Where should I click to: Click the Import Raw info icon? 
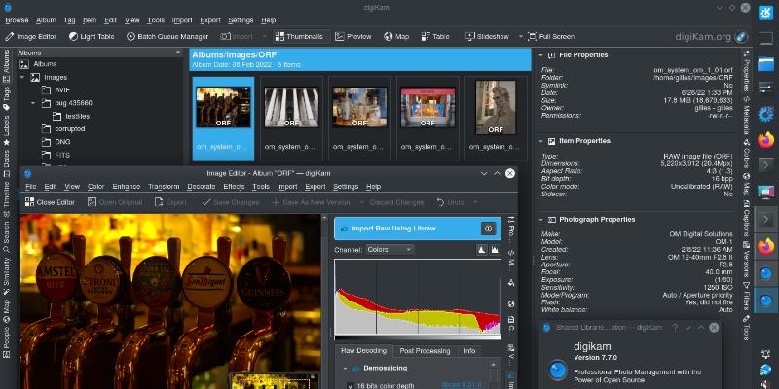[x=488, y=229]
